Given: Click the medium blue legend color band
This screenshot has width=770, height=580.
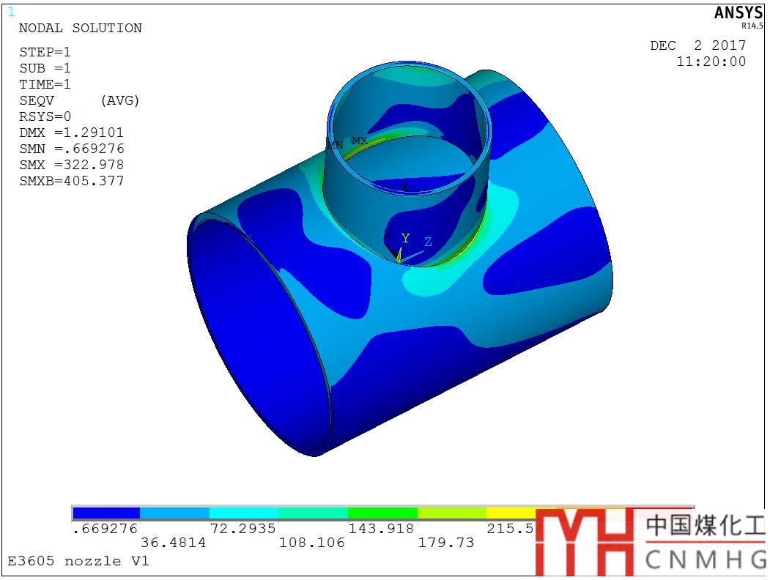Looking at the screenshot, I should coord(175,513).
